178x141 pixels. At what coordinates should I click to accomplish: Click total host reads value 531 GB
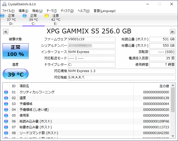click(x=162, y=39)
